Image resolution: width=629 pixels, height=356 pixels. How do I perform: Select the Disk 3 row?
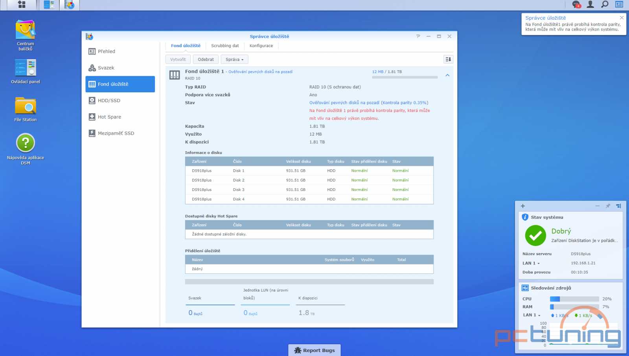tap(309, 190)
